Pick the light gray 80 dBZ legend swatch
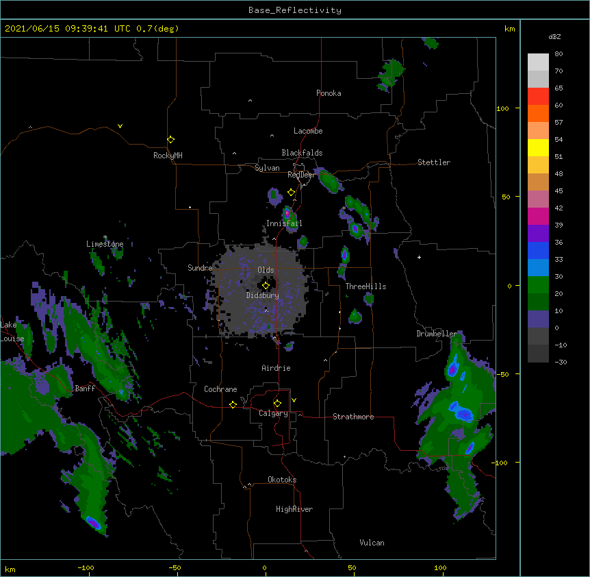The height and width of the screenshot is (577, 590). (x=538, y=62)
